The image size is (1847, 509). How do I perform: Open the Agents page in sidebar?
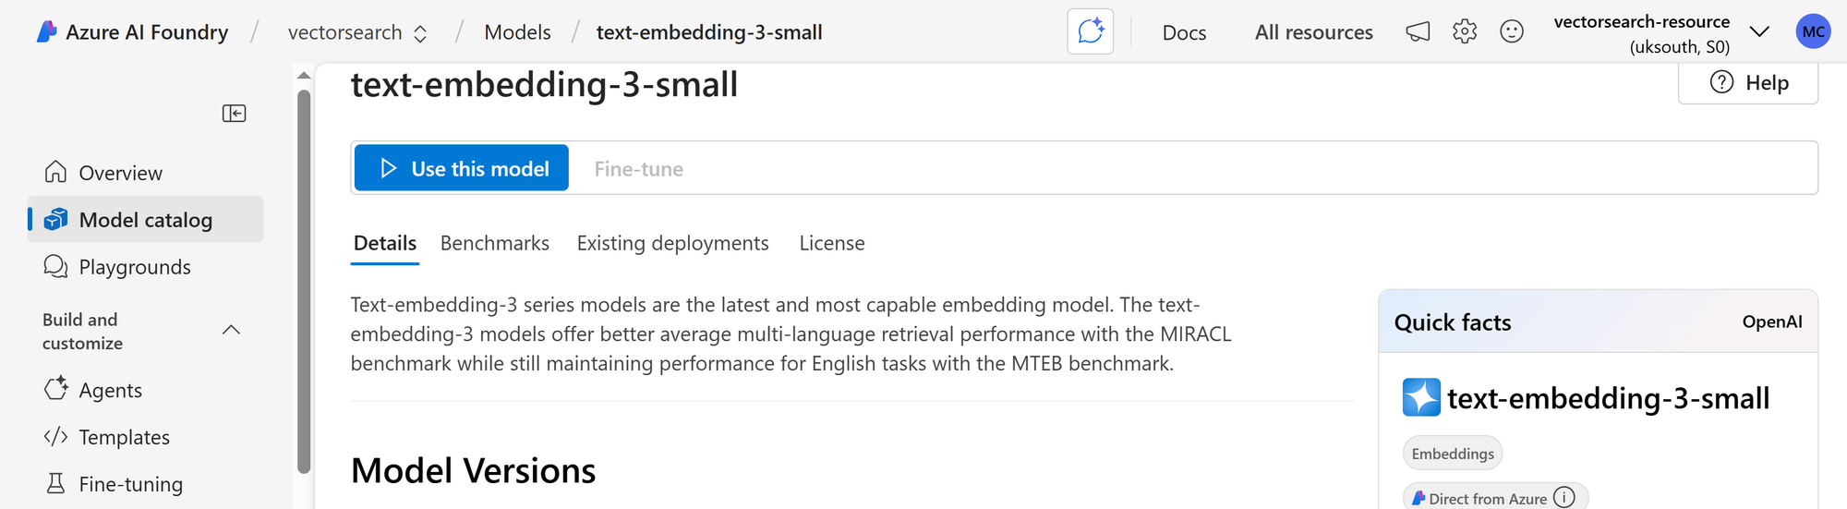pos(110,390)
